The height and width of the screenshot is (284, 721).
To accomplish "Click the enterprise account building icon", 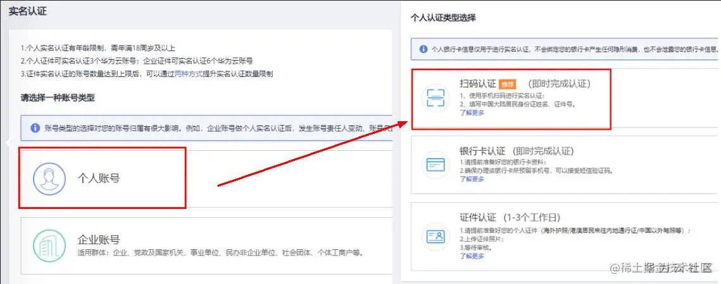I will (49, 246).
